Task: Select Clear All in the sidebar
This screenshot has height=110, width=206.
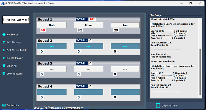Action: (11, 66)
